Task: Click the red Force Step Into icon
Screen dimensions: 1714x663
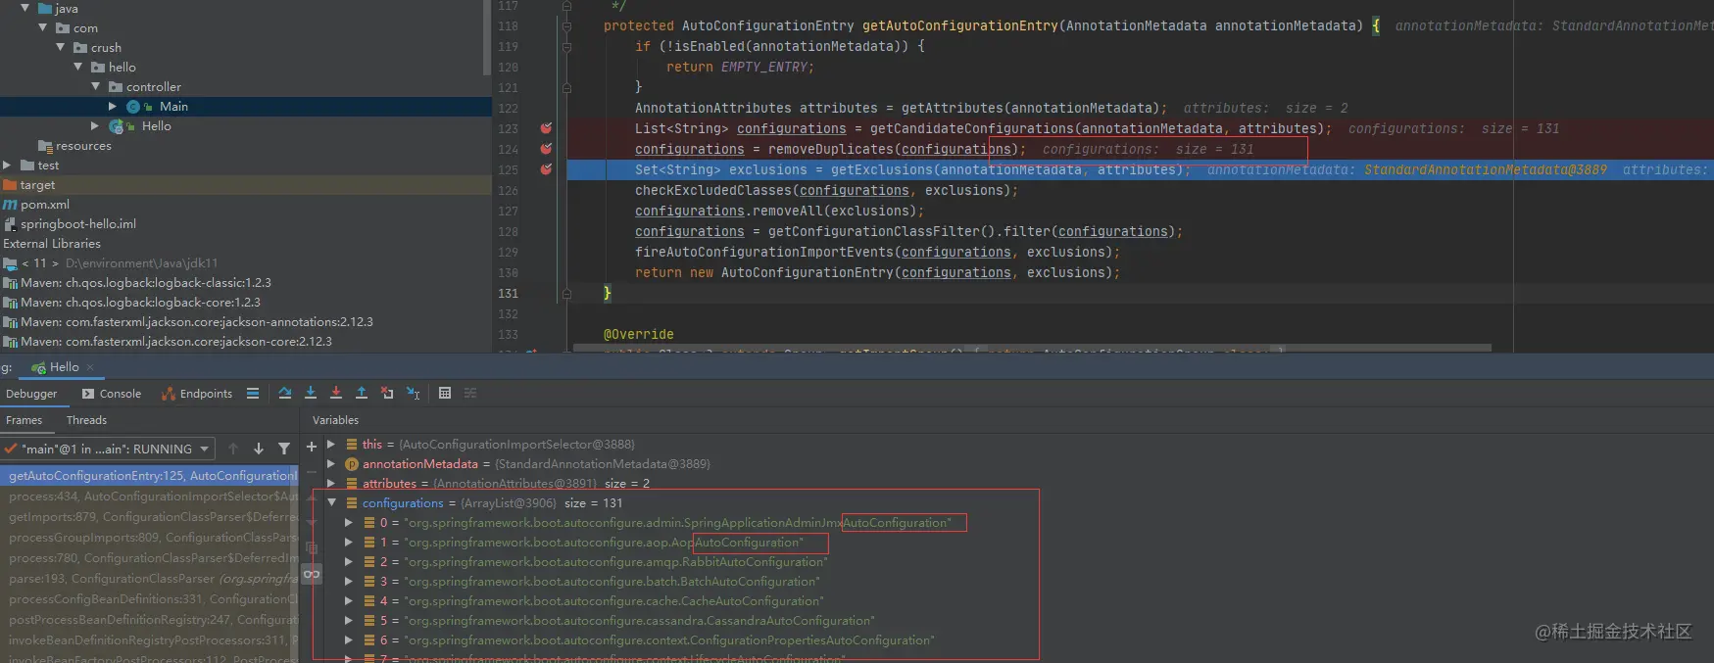Action: click(336, 393)
